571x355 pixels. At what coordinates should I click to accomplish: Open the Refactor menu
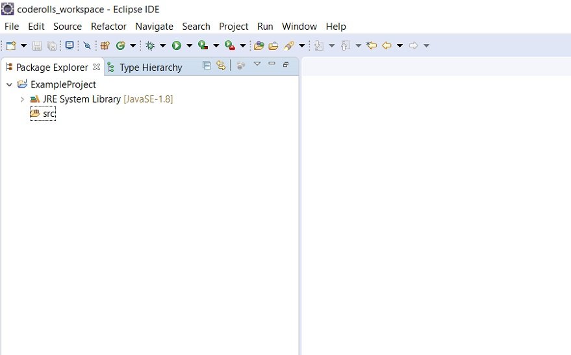[108, 27]
